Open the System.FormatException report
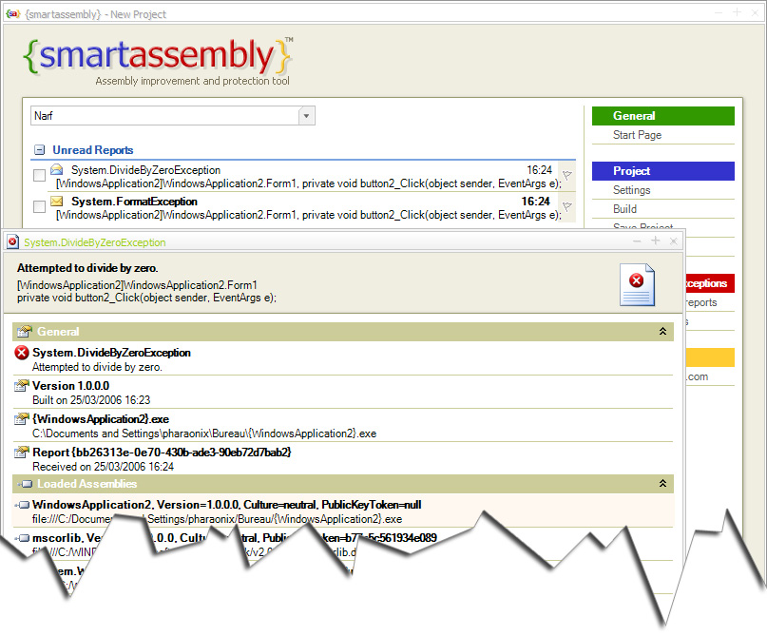Screen dimensions: 767x636 134,202
